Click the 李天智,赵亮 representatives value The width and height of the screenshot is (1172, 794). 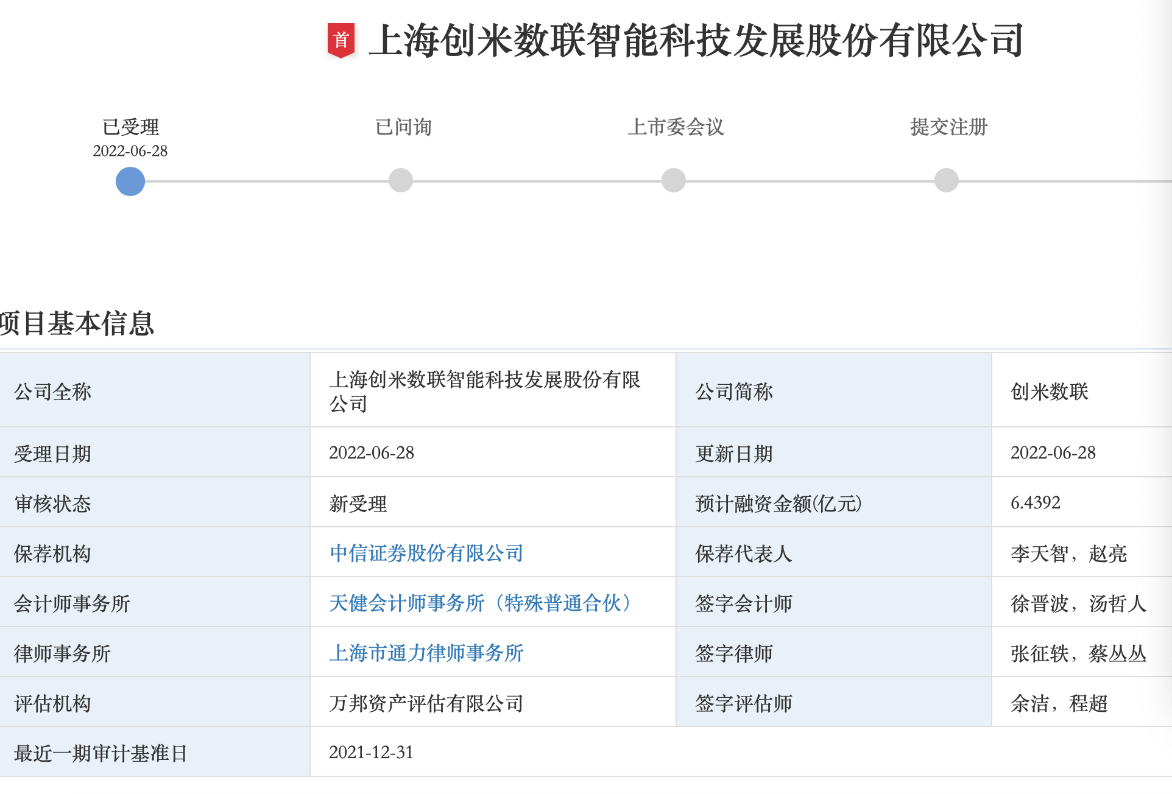[1069, 553]
